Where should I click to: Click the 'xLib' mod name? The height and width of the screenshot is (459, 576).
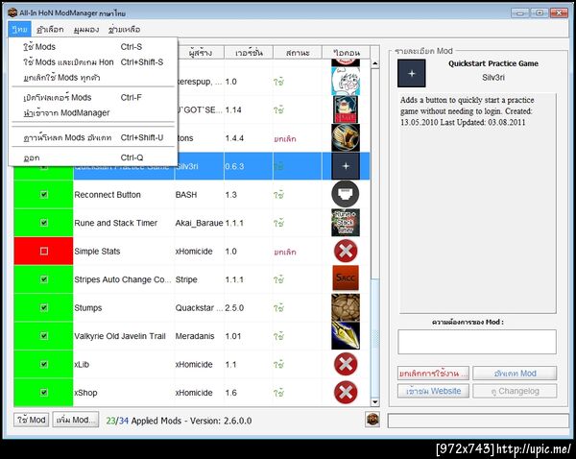point(82,365)
